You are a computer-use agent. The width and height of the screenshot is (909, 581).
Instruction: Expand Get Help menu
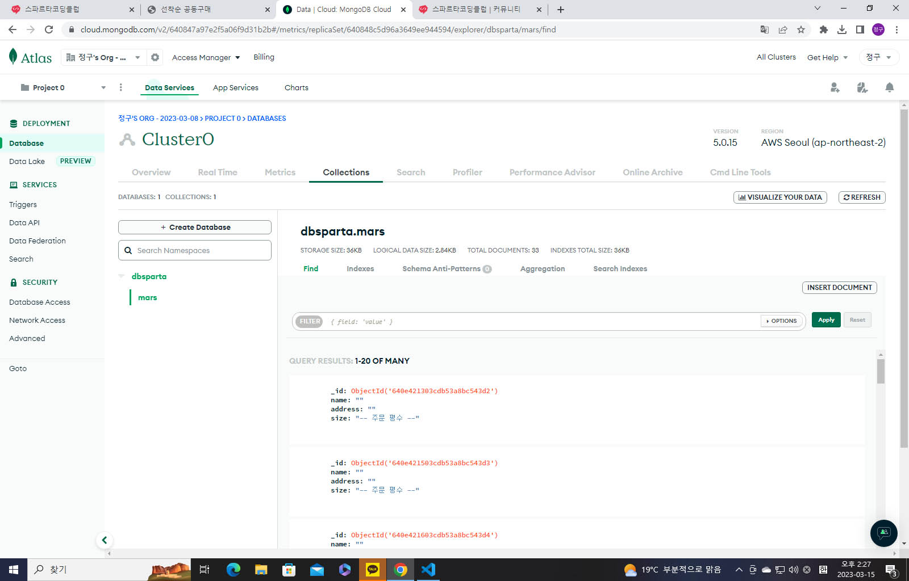[827, 57]
